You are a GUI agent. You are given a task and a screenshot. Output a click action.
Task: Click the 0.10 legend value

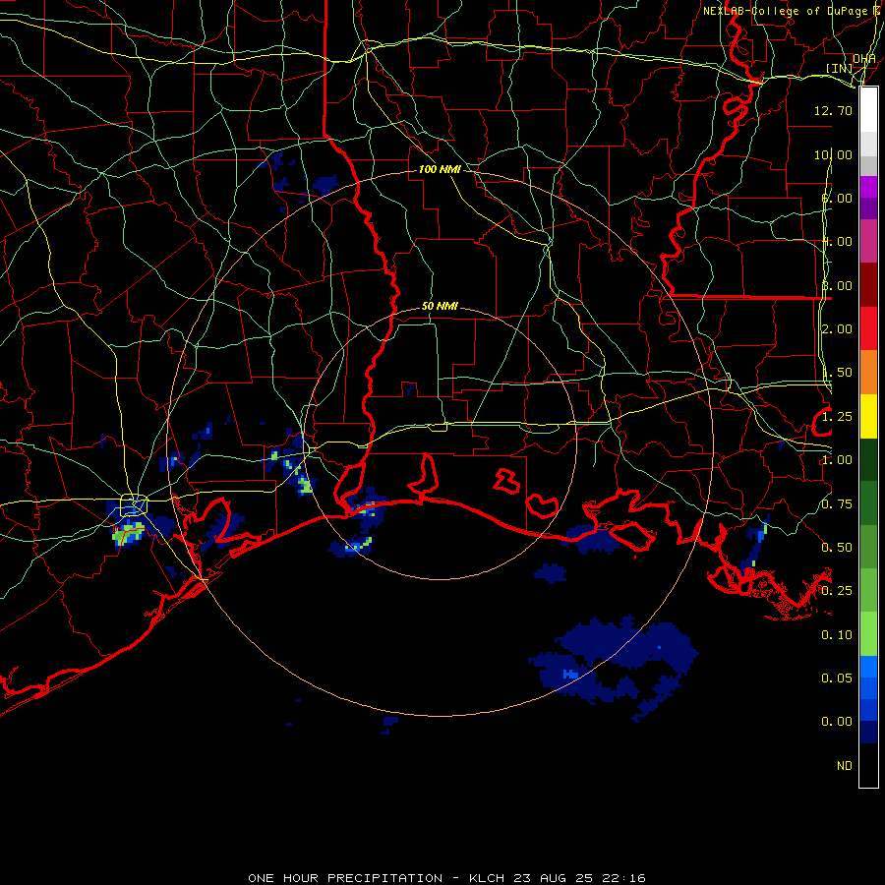(837, 635)
